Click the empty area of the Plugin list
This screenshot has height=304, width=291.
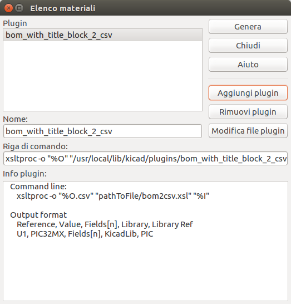click(103, 76)
